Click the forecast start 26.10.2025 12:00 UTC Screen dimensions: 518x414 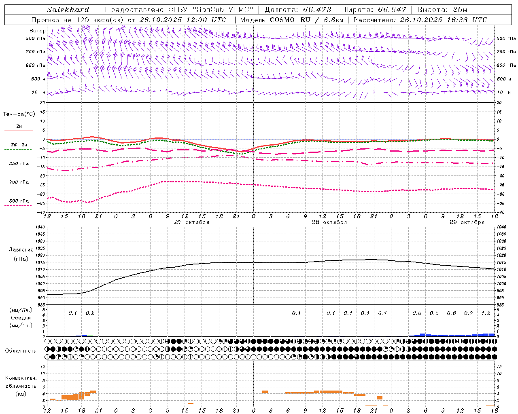point(183,20)
